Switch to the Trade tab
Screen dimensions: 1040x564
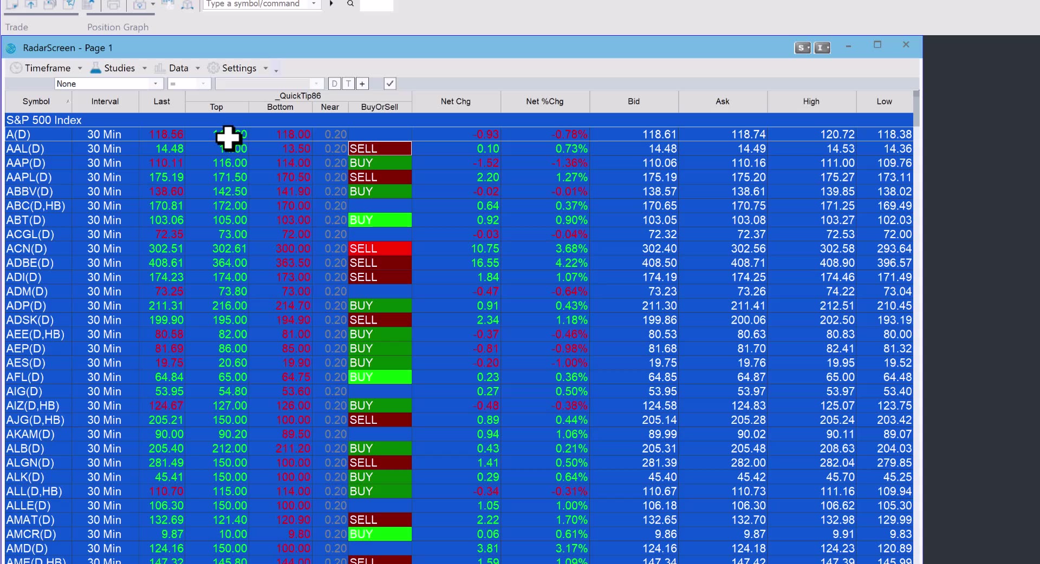coord(16,27)
